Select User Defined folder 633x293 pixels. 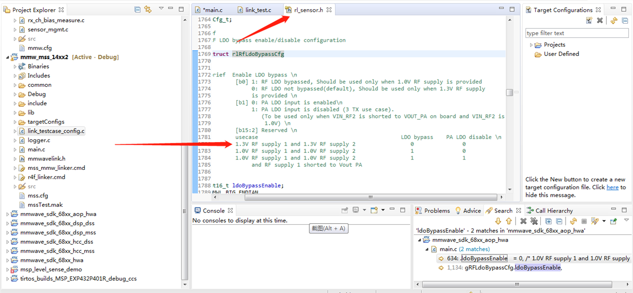pos(557,54)
